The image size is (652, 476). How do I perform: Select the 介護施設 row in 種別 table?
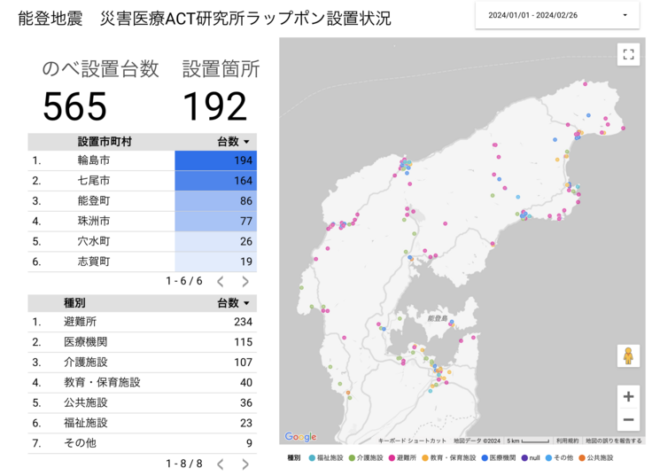(x=143, y=362)
